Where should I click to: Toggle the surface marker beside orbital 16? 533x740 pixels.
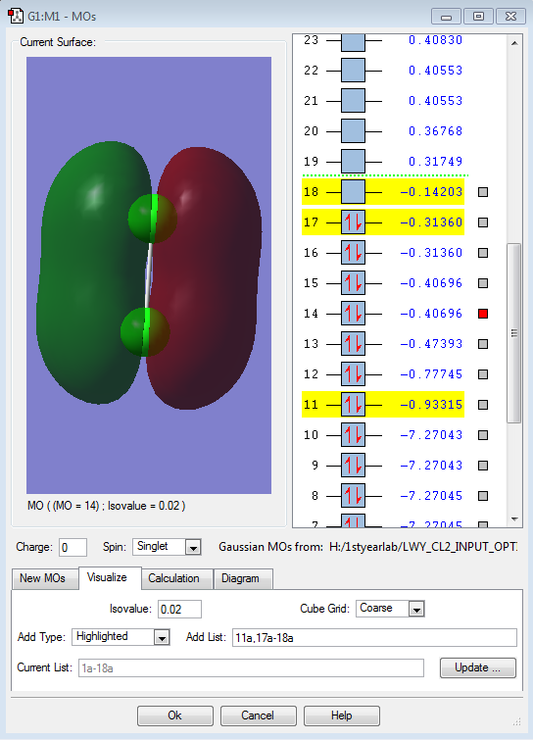click(483, 253)
